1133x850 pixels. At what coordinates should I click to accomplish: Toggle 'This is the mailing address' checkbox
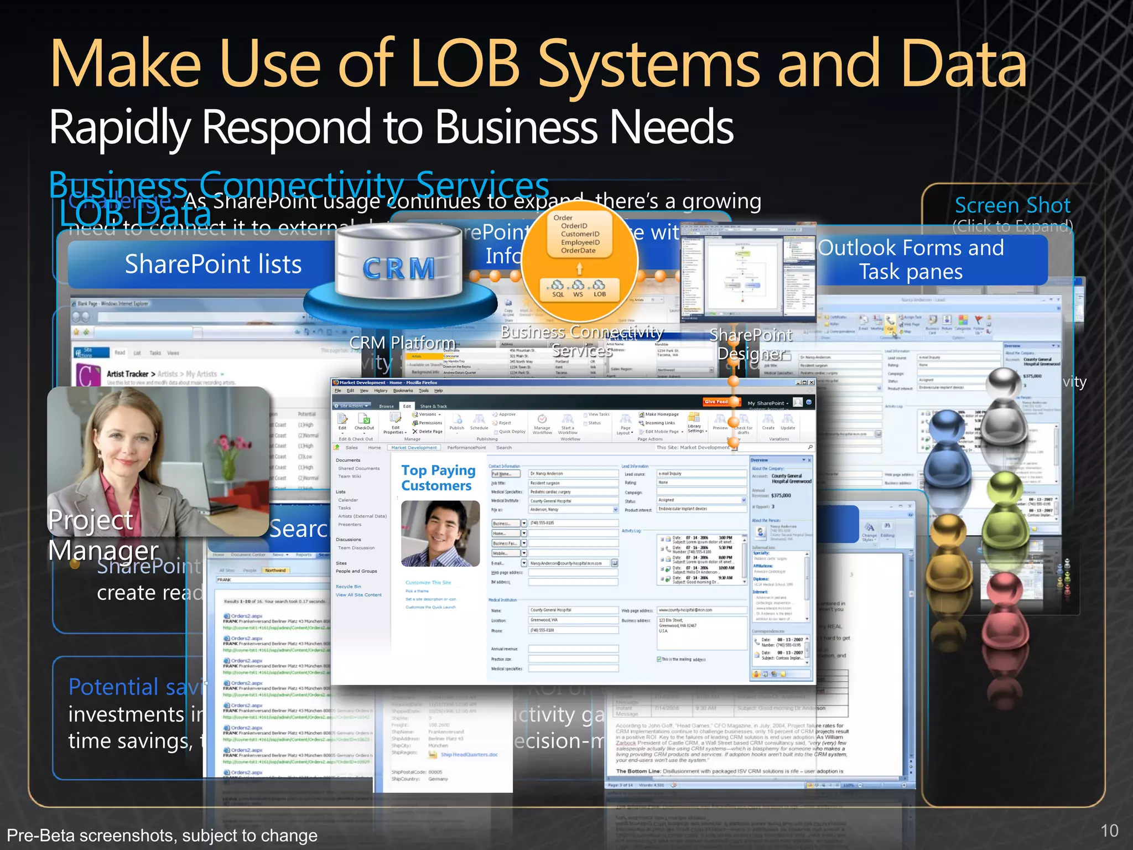point(659,659)
